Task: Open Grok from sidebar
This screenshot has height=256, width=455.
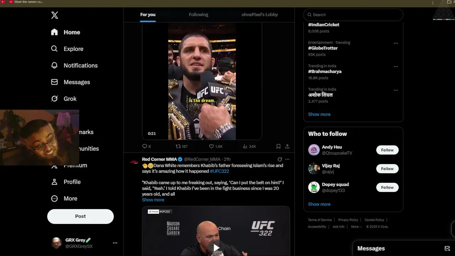Action: [x=64, y=98]
